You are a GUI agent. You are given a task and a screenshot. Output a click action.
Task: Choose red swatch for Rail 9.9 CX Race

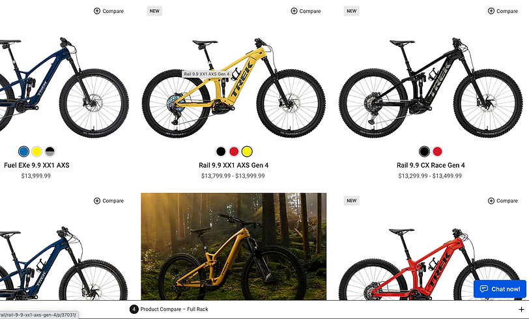pos(438,151)
